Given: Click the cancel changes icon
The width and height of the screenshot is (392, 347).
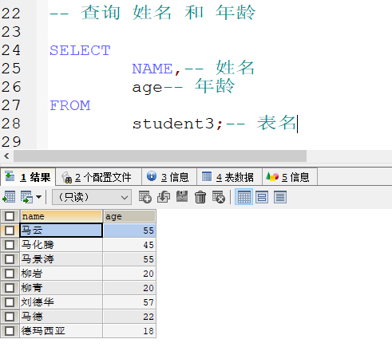Looking at the screenshot, I should coord(219,197).
